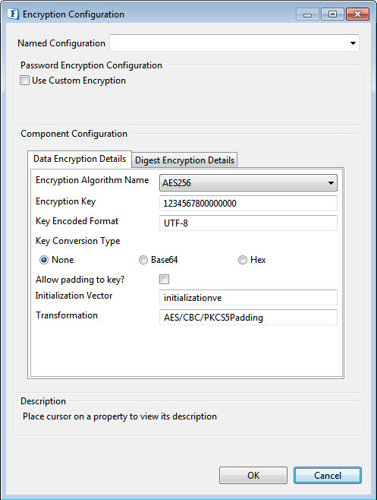Switch to Digest Encryption Details tab
Screen dimensions: 377x500
[184, 160]
